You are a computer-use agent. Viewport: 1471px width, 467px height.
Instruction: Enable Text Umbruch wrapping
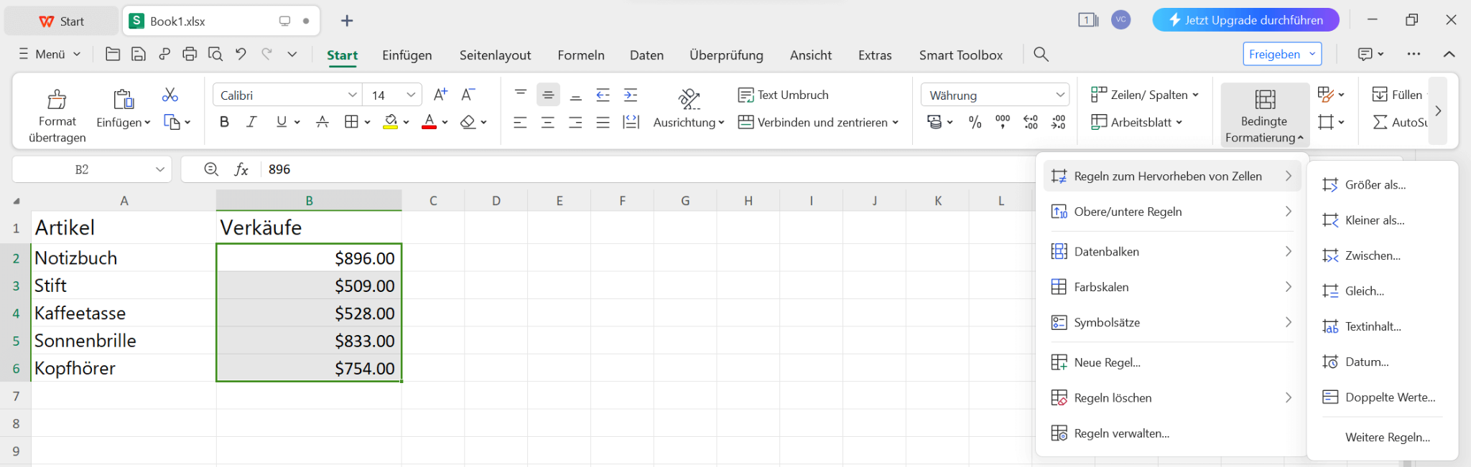point(784,95)
